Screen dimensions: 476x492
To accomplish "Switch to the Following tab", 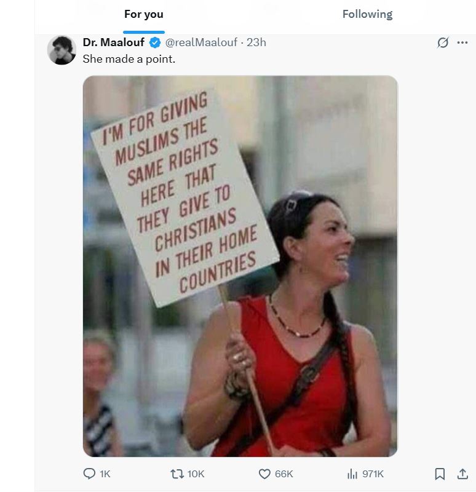I will (367, 14).
